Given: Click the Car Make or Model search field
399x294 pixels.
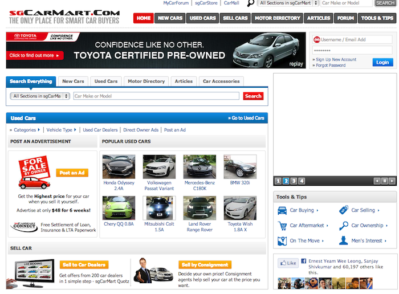Looking at the screenshot, I should tap(156, 96).
